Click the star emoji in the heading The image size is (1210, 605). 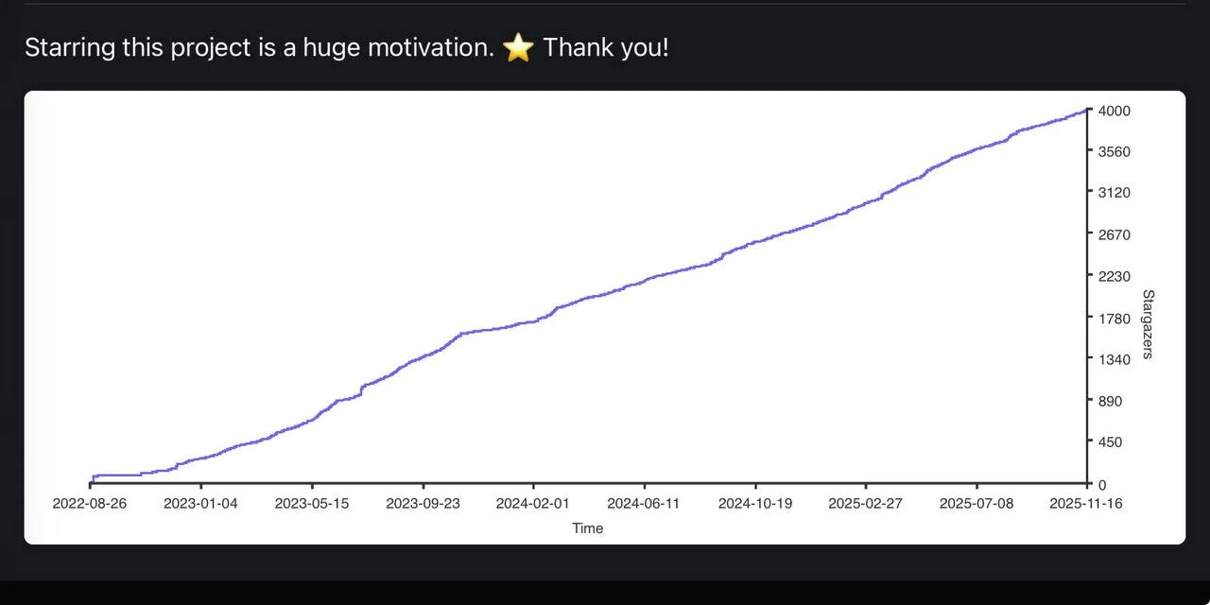(518, 47)
